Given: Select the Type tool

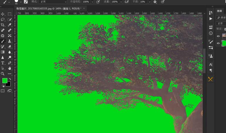Looking at the screenshot, I should [3, 63].
